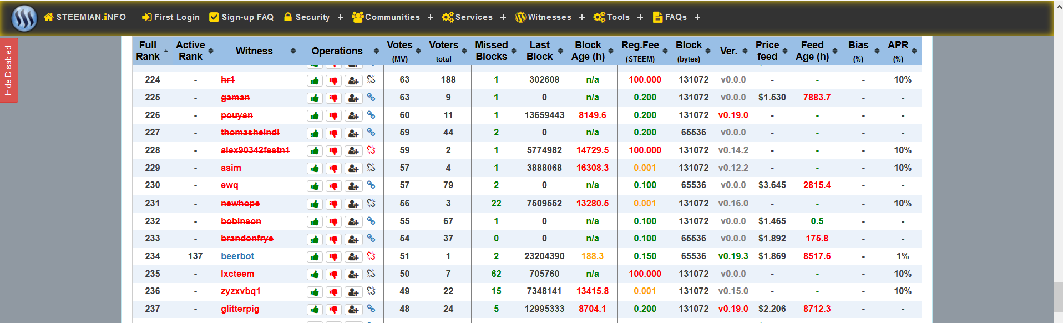Sort table by Missed Blocks column
The height and width of the screenshot is (323, 1063).
pos(492,51)
